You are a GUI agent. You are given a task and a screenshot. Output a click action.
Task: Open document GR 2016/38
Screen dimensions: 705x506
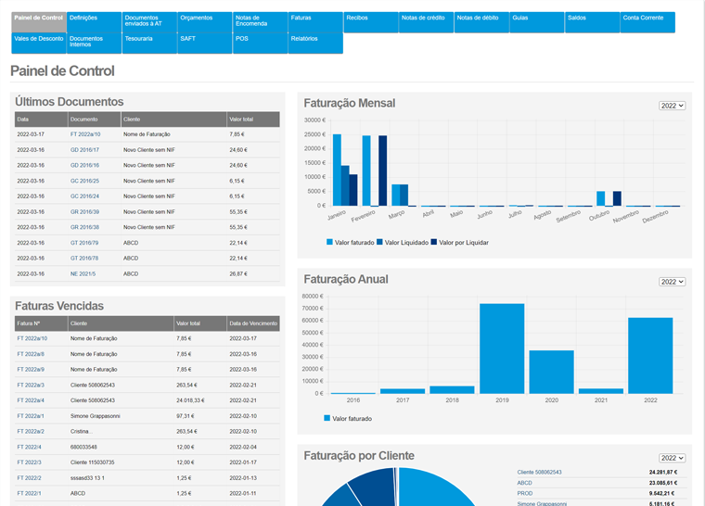(84, 227)
